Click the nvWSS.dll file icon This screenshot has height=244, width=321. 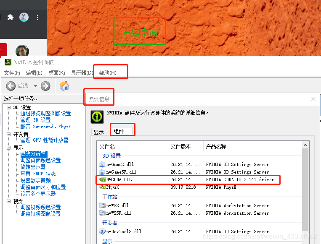[102, 205]
